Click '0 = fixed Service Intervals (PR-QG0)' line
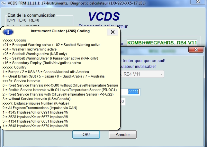This screenshot has width=207, height=147. [60, 85]
